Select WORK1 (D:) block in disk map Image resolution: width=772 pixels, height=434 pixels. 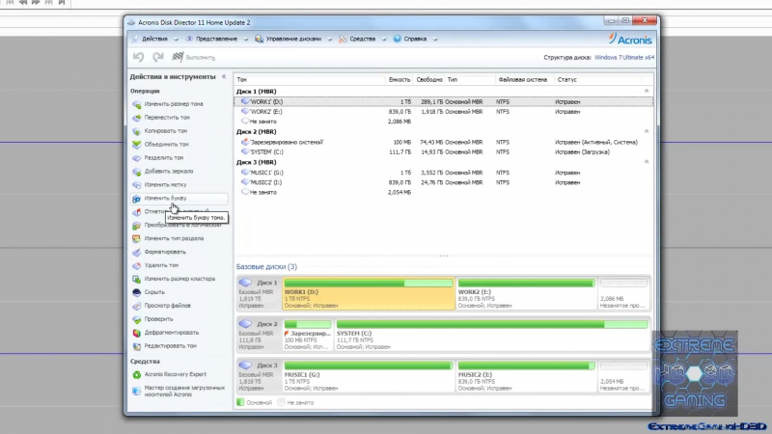(x=369, y=294)
